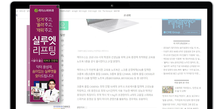Open the '쓰릴매토 따라잡나' article link

point(188,89)
